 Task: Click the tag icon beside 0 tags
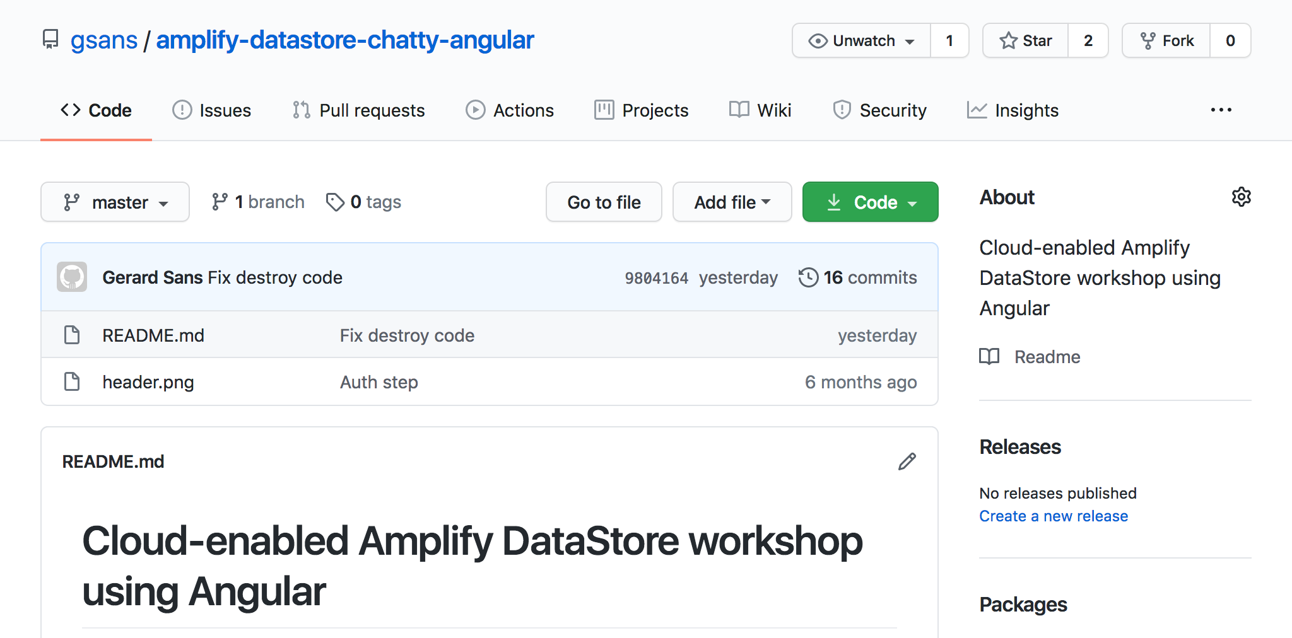point(335,202)
